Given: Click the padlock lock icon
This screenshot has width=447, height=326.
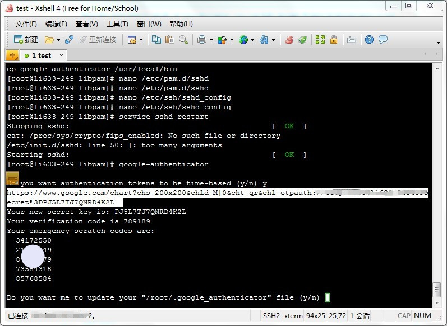Looking at the screenshot, I should click(x=334, y=40).
